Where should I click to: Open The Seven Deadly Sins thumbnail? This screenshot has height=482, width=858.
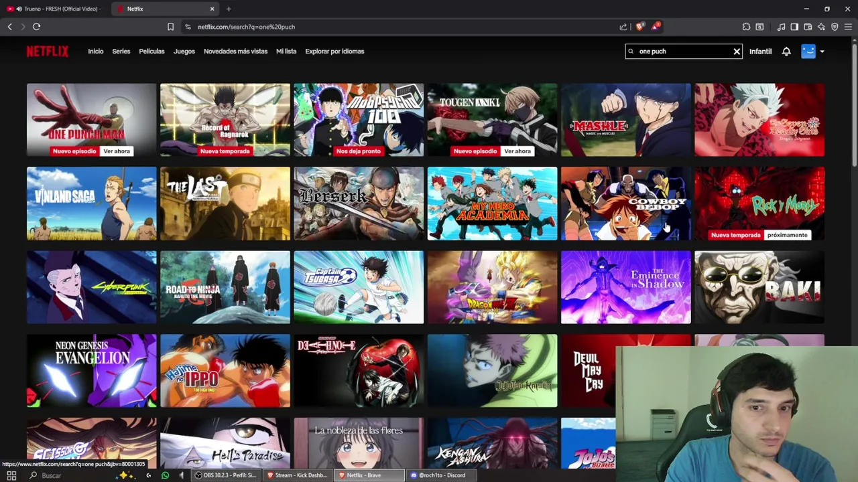pos(759,120)
